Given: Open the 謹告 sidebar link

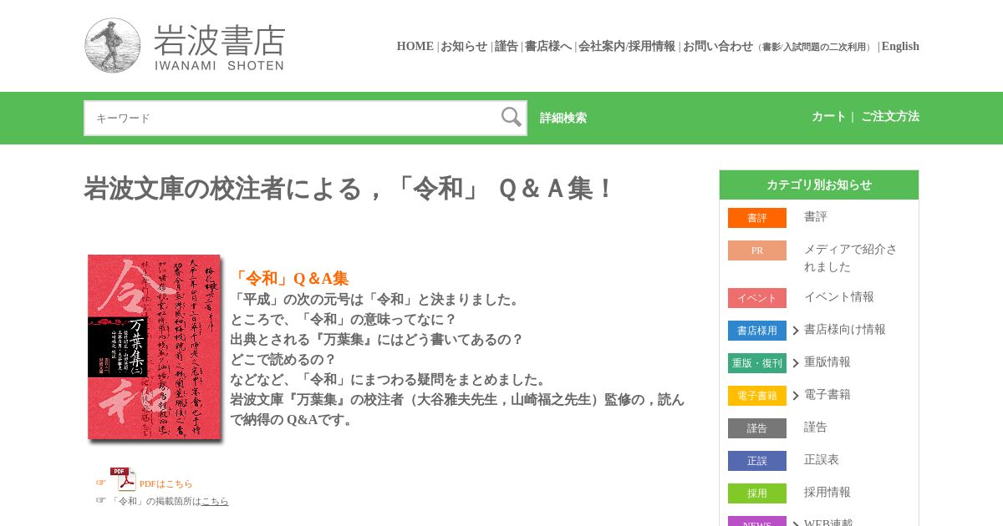Looking at the screenshot, I should (816, 427).
